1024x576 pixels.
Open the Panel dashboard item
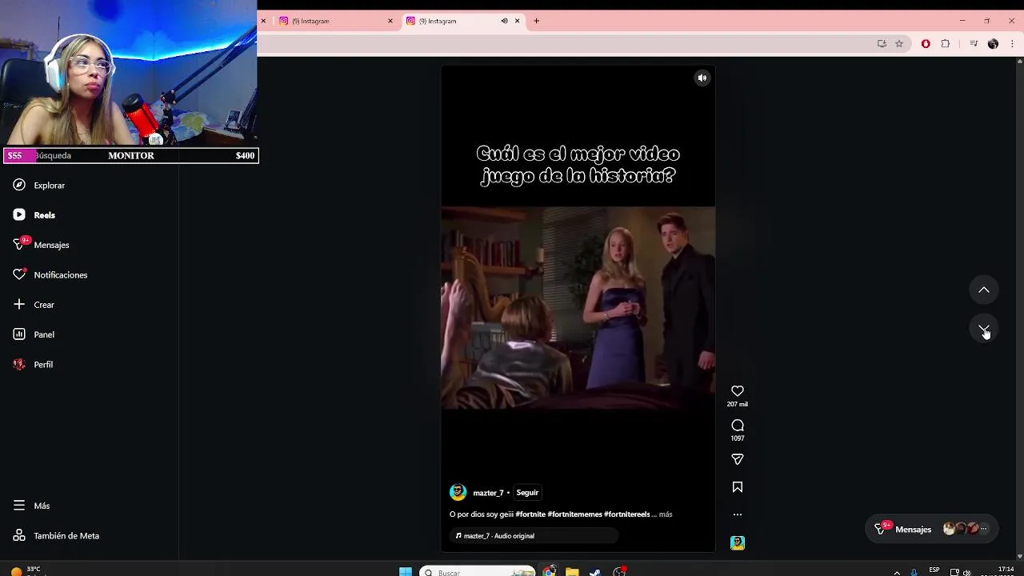(33, 334)
